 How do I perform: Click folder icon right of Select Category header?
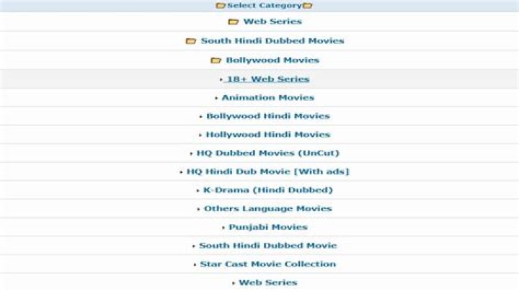pos(308,6)
